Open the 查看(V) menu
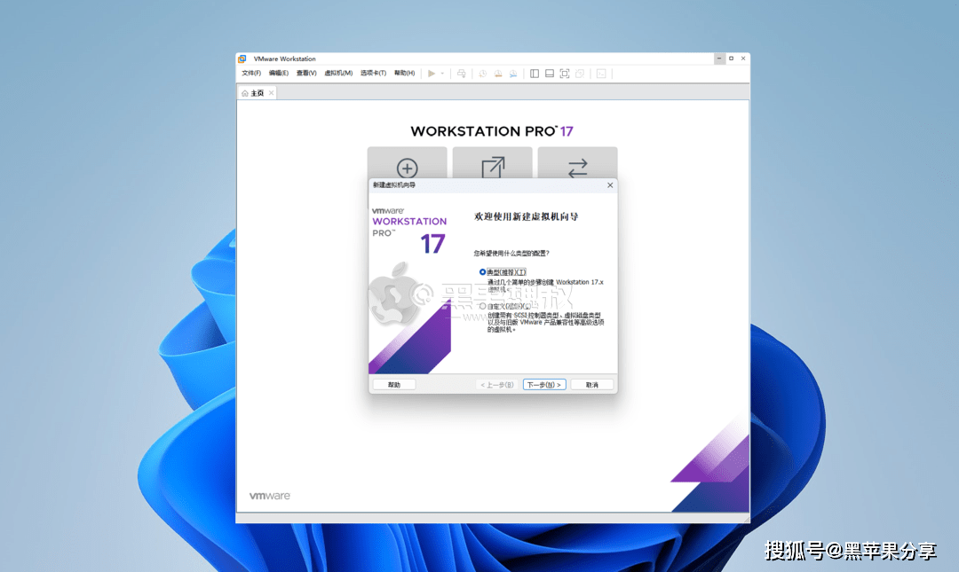Image resolution: width=959 pixels, height=572 pixels. [x=306, y=74]
